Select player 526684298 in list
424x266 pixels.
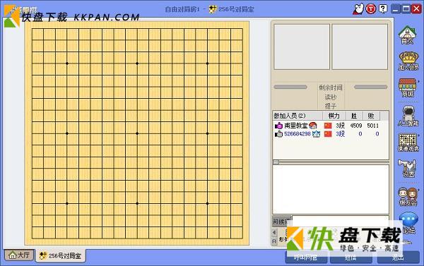(x=298, y=133)
